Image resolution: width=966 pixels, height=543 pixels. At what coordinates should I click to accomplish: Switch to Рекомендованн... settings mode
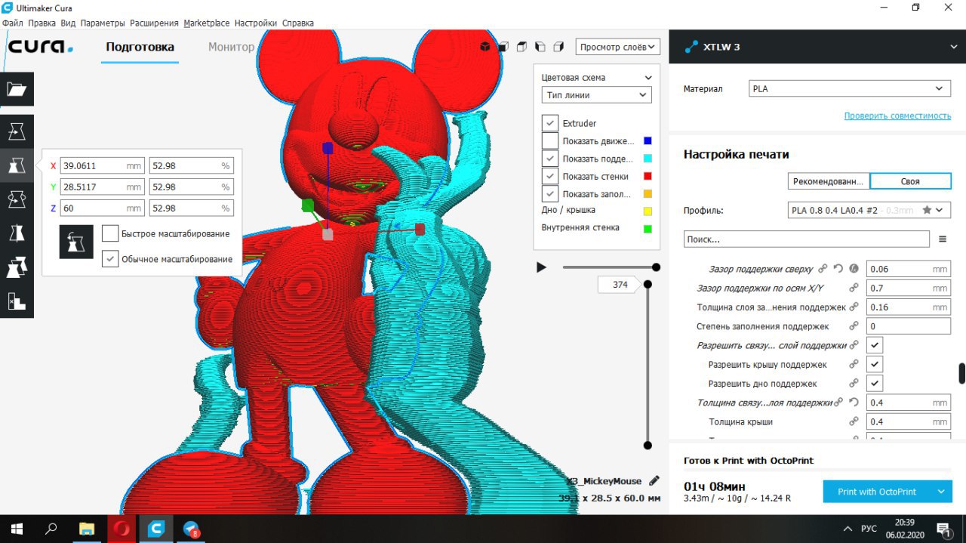point(828,181)
